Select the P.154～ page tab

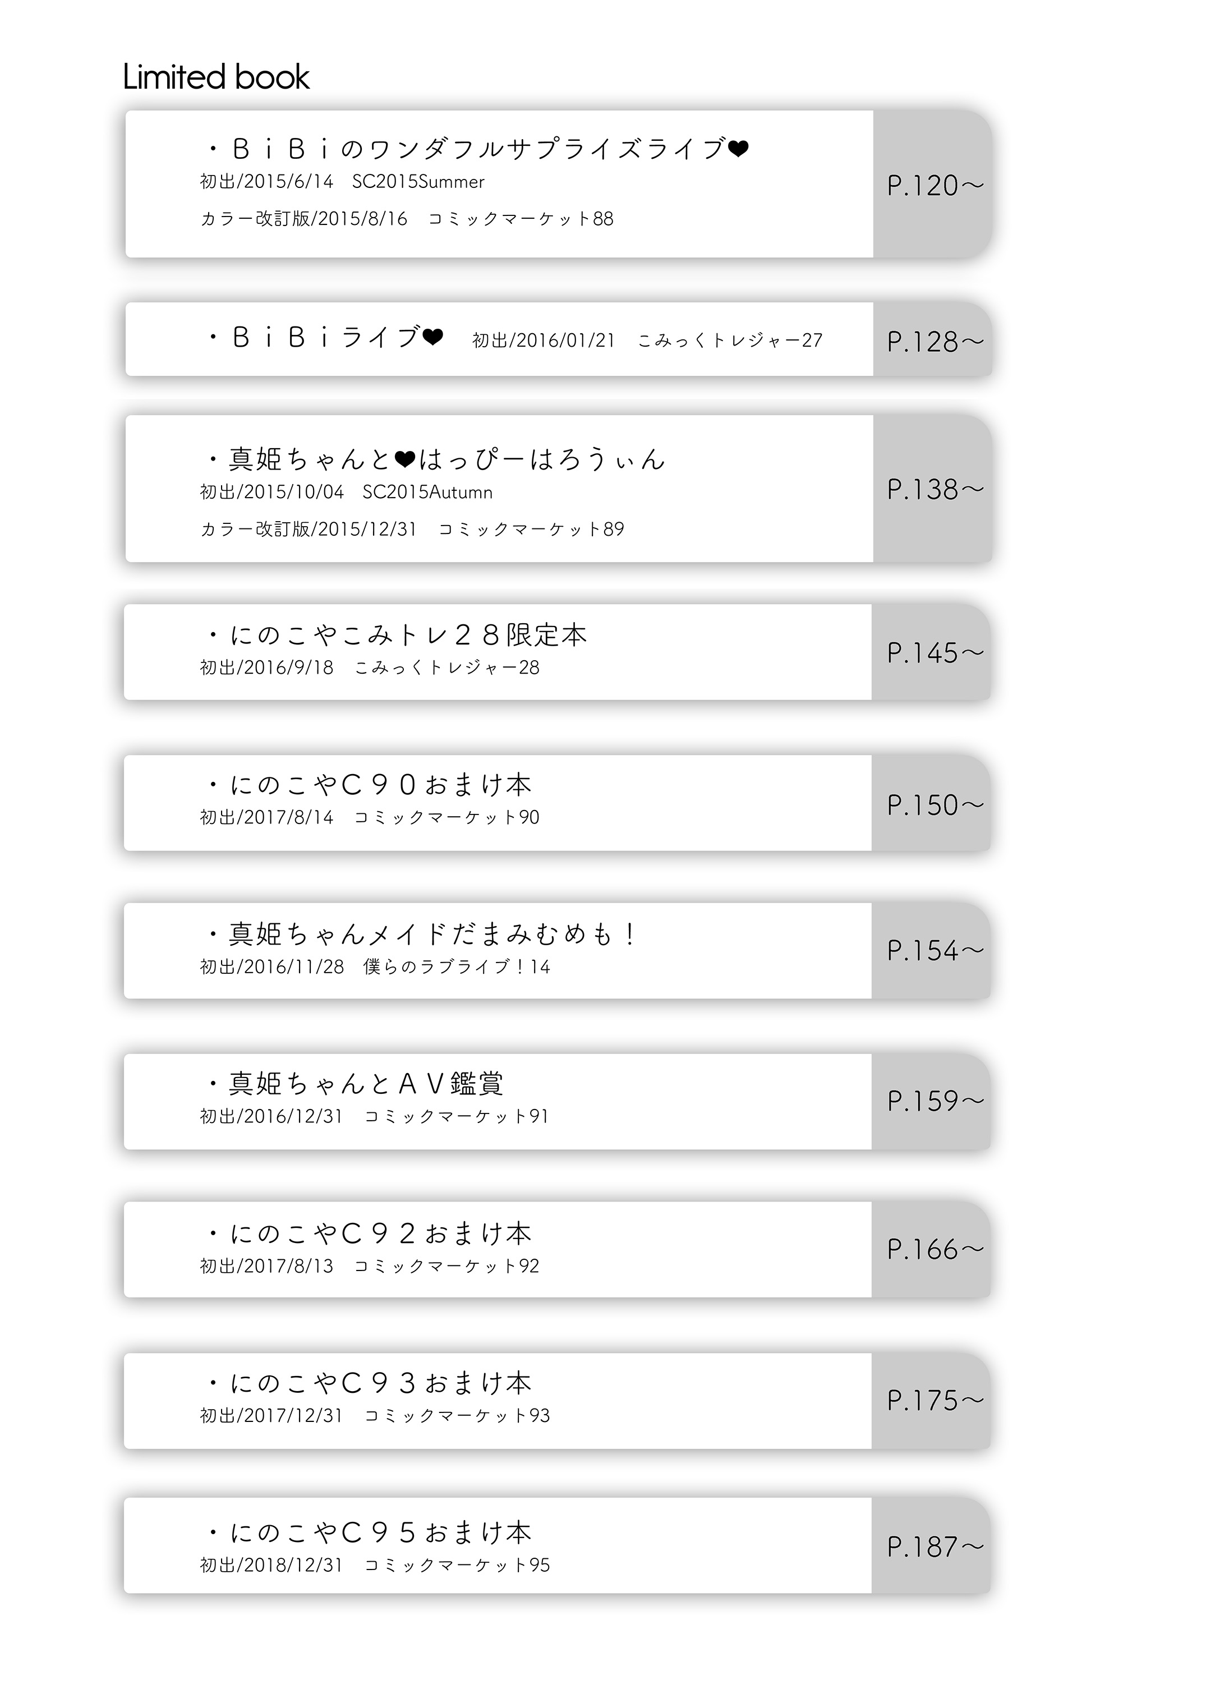pyautogui.click(x=931, y=951)
